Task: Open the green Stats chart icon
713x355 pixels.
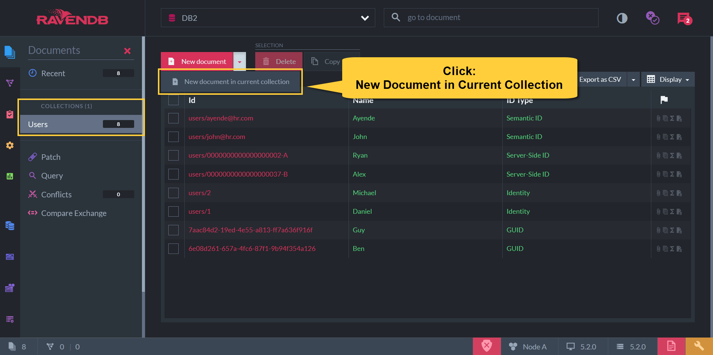Action: click(x=10, y=176)
